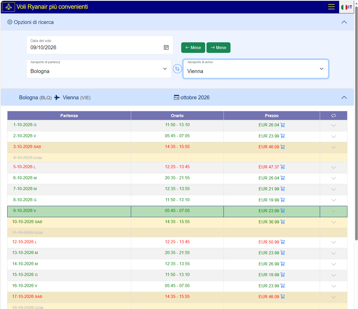Screen dimensions: 358x309
Task: Expand details for the 15-10-2026 flight
Action: click(x=333, y=275)
